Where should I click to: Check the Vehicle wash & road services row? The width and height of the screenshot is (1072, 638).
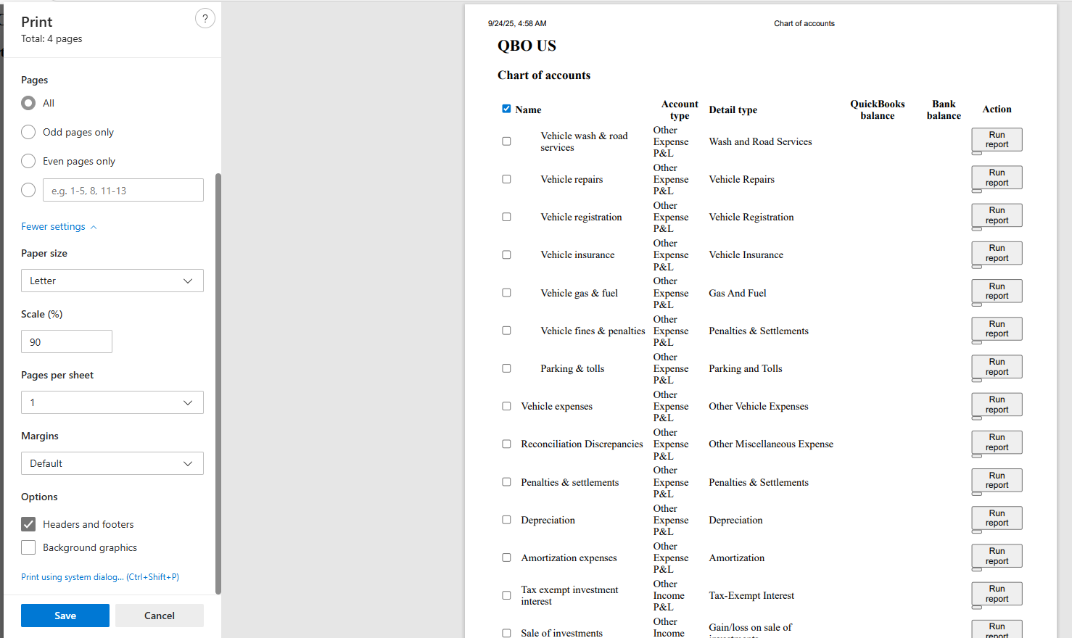click(506, 141)
